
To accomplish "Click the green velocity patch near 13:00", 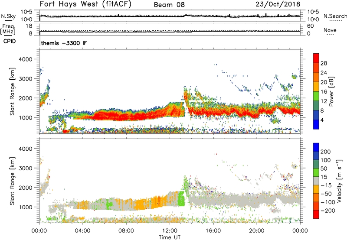I will [x=181, y=198].
